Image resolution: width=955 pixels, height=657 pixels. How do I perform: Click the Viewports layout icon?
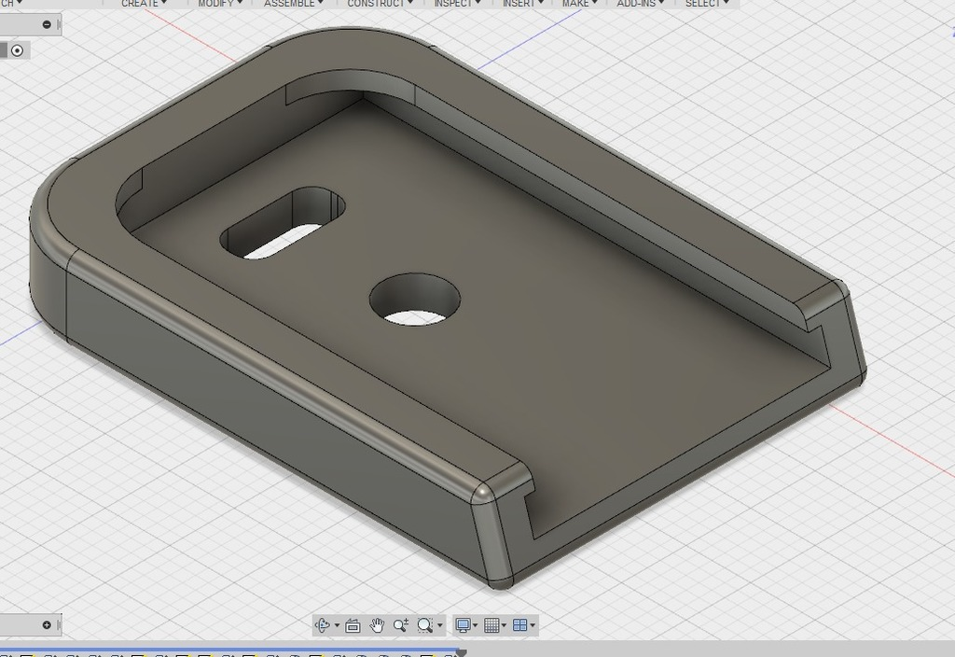[x=519, y=625]
